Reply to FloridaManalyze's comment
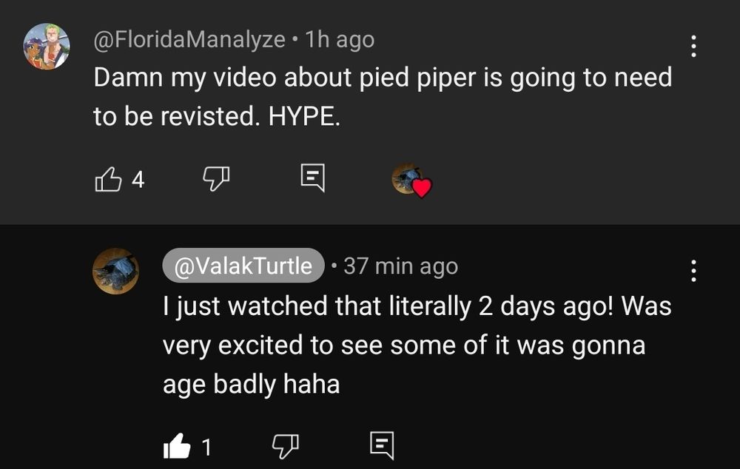The image size is (740, 469). pos(312,178)
